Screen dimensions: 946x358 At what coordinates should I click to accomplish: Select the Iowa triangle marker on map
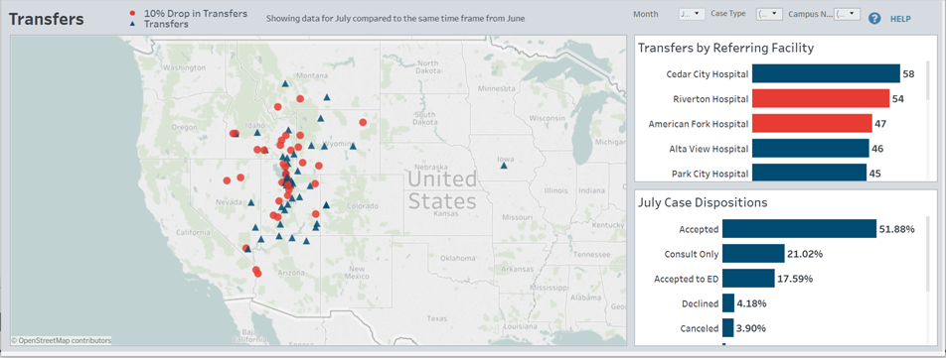504,165
